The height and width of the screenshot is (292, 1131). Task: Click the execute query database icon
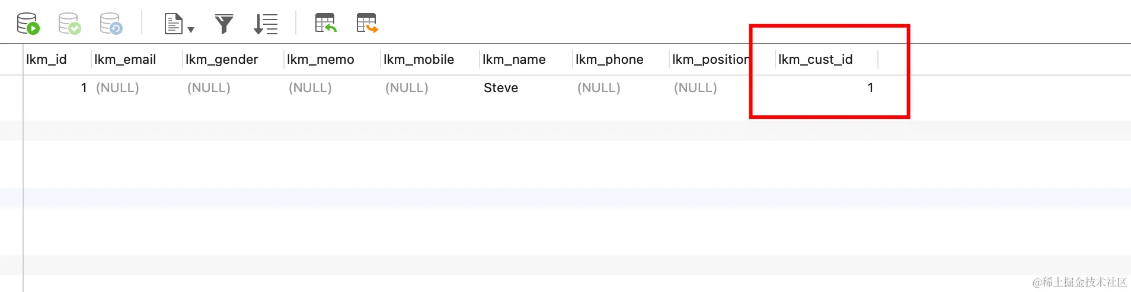coord(28,24)
